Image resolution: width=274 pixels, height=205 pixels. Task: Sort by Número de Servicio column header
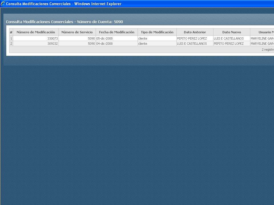77,32
